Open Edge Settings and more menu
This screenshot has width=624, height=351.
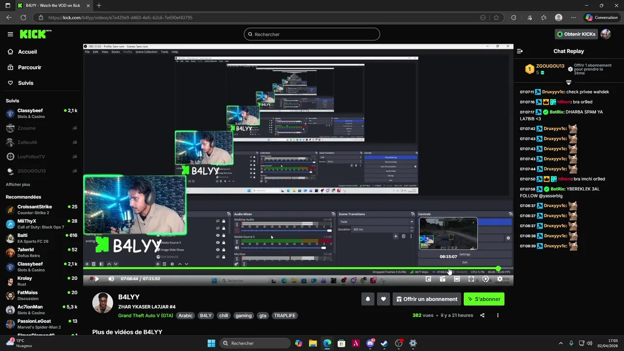[573, 18]
